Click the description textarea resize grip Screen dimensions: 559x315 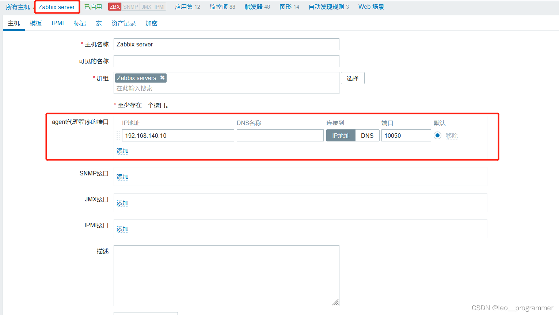pyautogui.click(x=335, y=302)
